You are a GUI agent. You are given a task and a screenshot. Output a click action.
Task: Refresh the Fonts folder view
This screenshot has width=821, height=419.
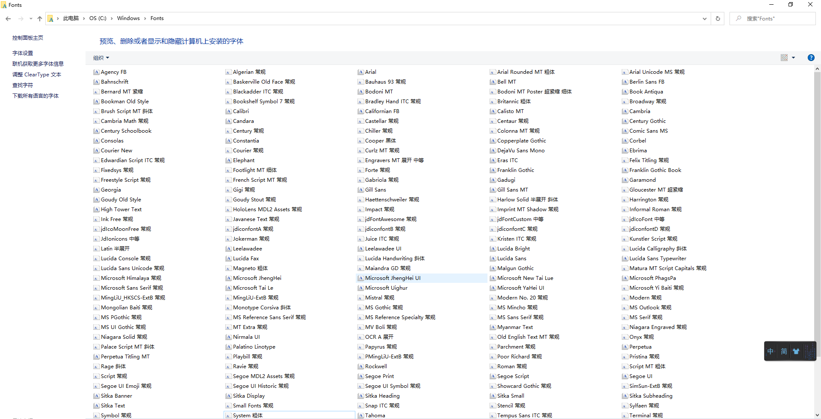(718, 18)
